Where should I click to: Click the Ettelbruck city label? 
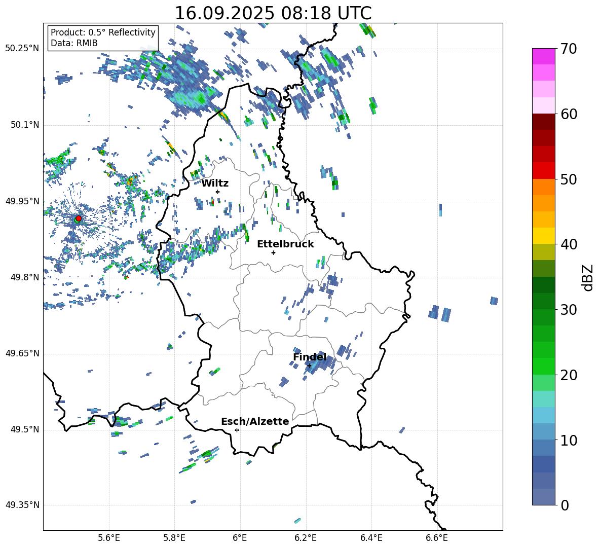285,244
